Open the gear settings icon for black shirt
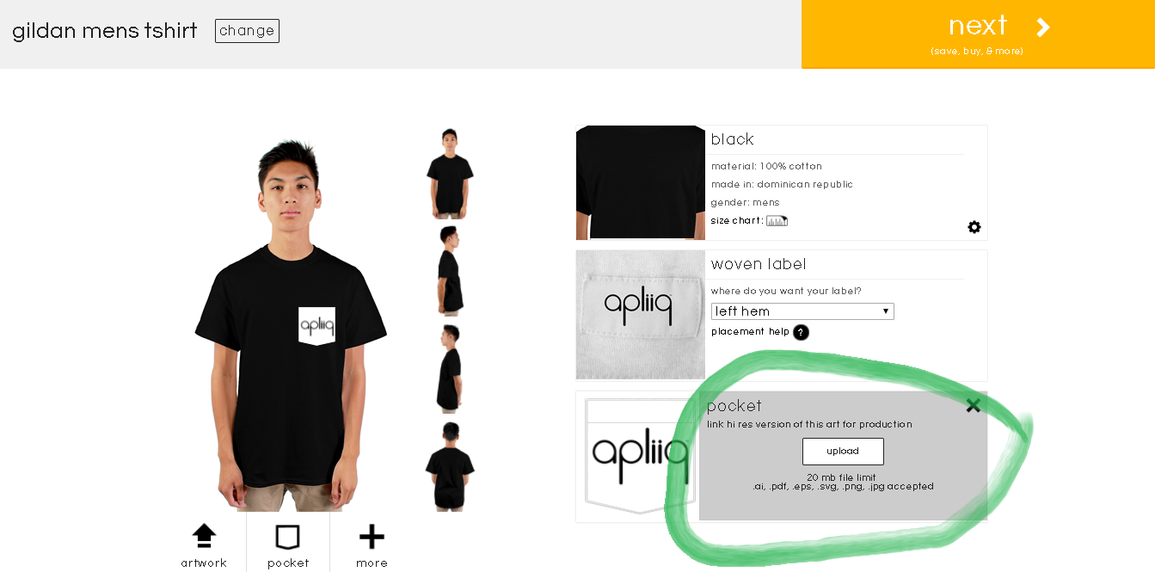The image size is (1155, 572). pos(974,227)
